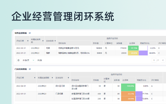Screen dimensions: 166x104
Task: Click the green 97.78% achievement bar
Action: (x=133, y=48)
